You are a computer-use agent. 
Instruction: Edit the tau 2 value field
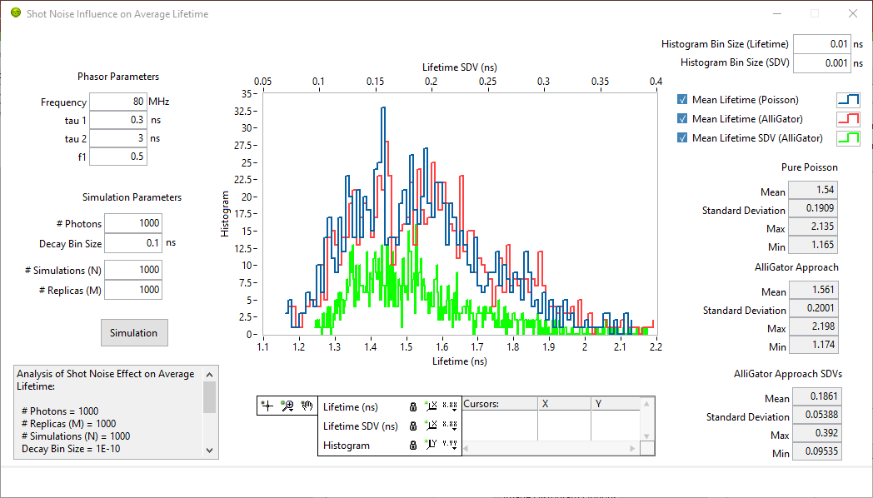pos(118,138)
